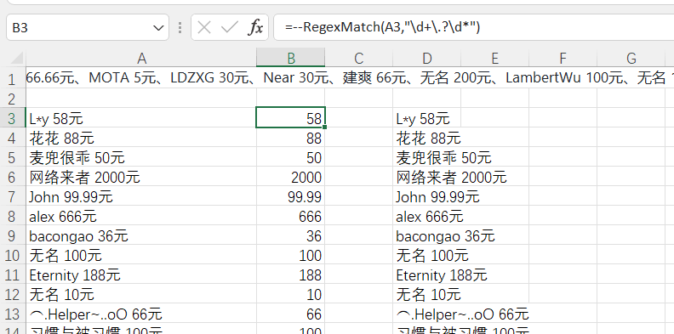The image size is (674, 334).
Task: Select row 4 header
Action: [x=12, y=138]
